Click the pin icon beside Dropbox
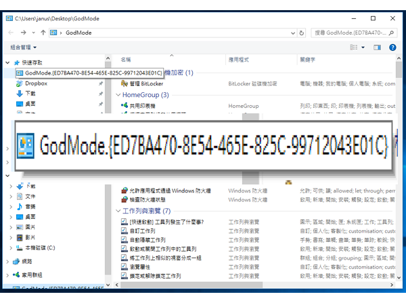Viewport: 406px width, 305px height. click(101, 83)
